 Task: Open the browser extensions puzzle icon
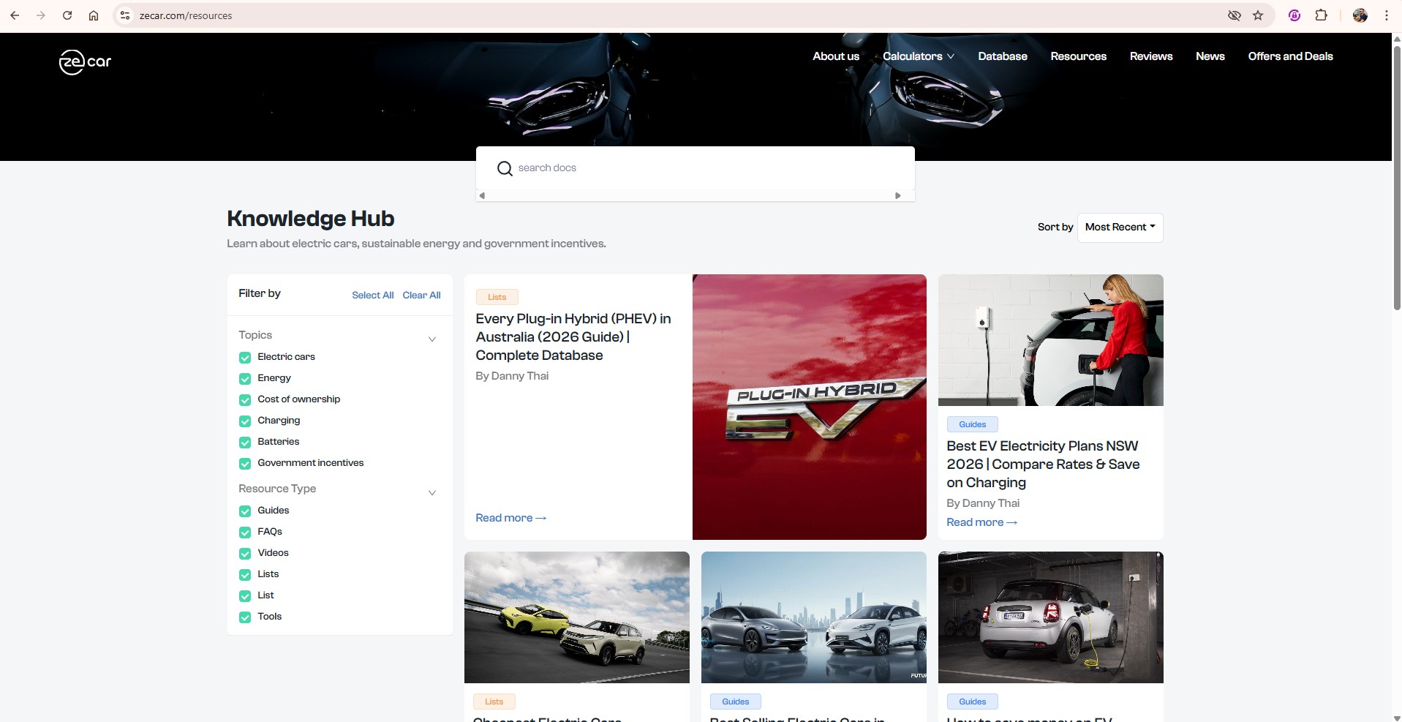point(1321,15)
